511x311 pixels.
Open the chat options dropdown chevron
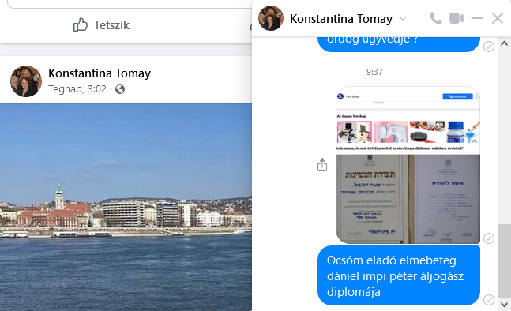pos(403,18)
